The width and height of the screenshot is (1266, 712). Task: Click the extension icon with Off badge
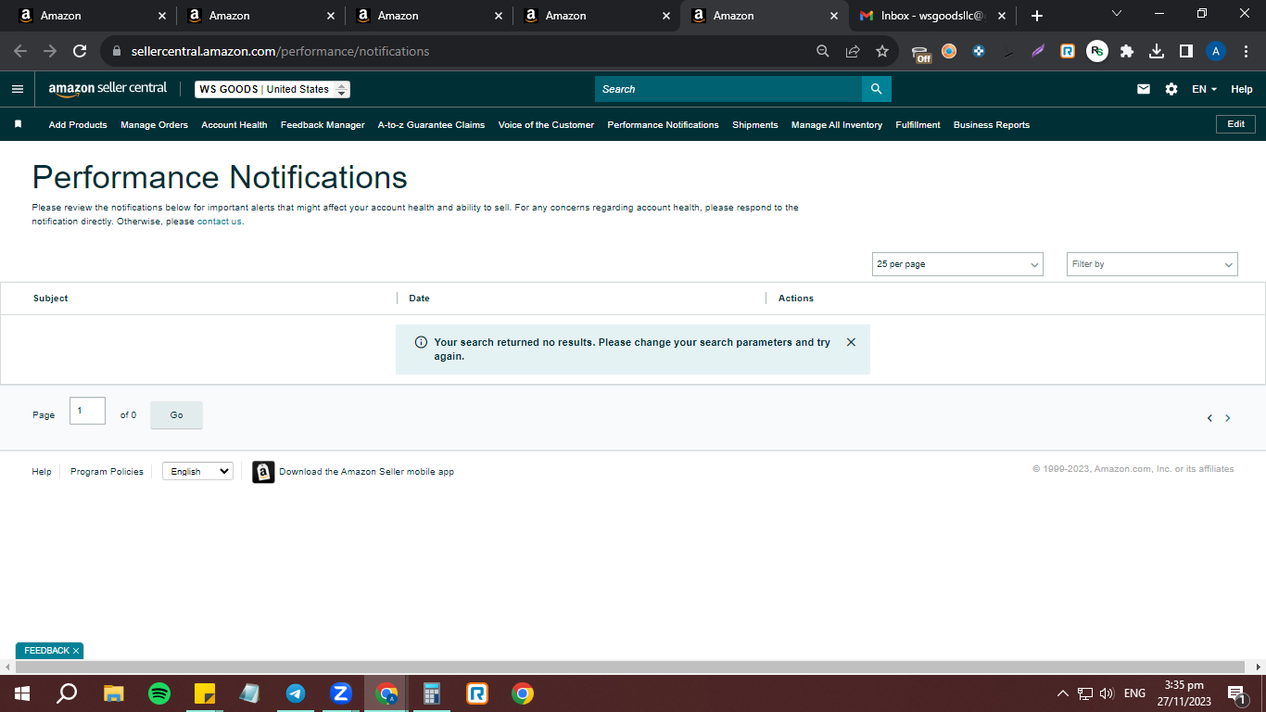click(920, 53)
